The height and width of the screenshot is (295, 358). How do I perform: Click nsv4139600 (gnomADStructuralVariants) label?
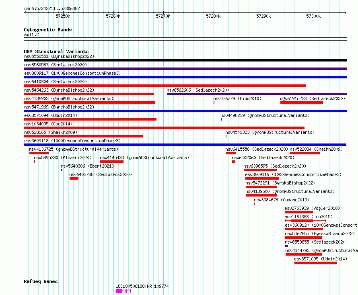[x=290, y=191]
